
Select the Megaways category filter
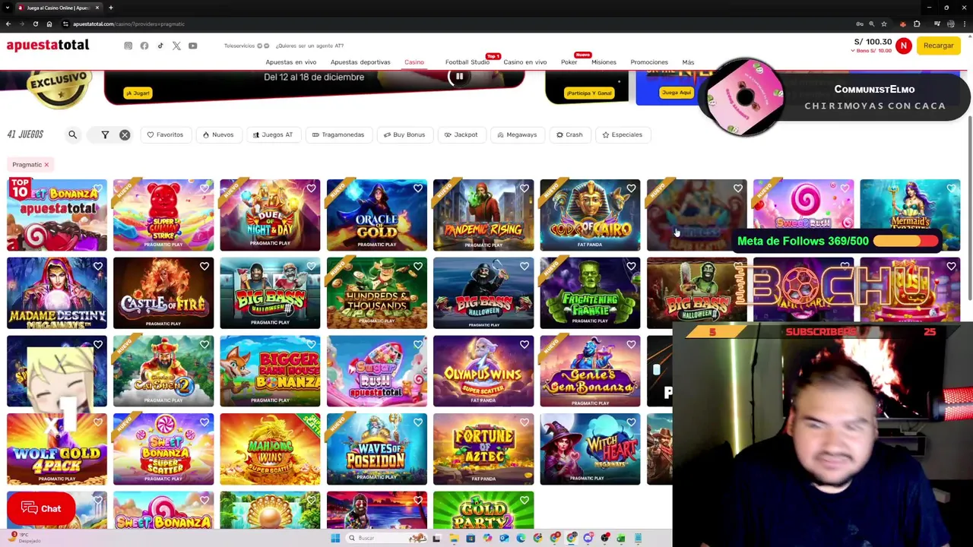pyautogui.click(x=517, y=134)
